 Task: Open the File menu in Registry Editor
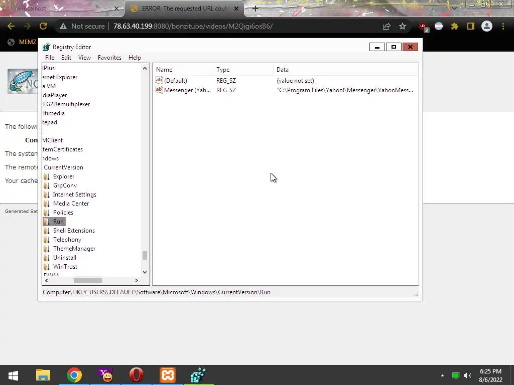(50, 58)
